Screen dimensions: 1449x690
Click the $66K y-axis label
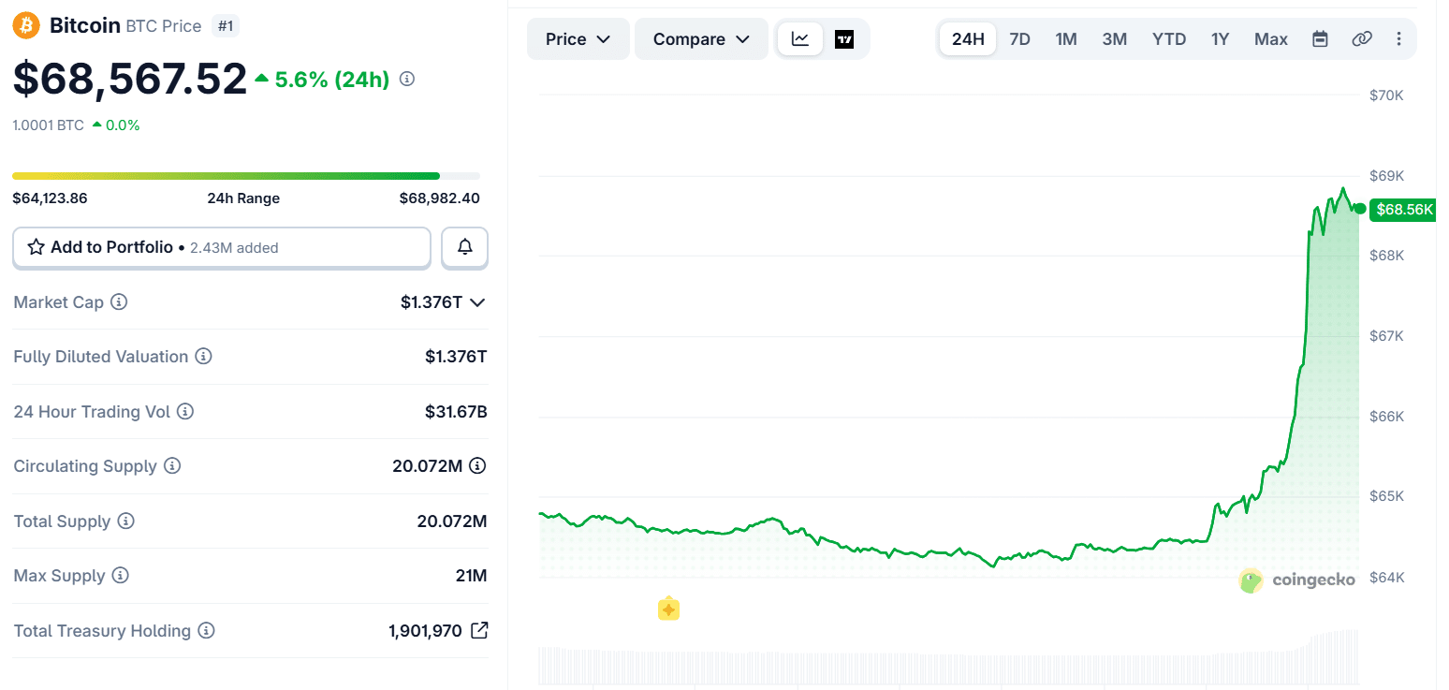[x=1386, y=417]
